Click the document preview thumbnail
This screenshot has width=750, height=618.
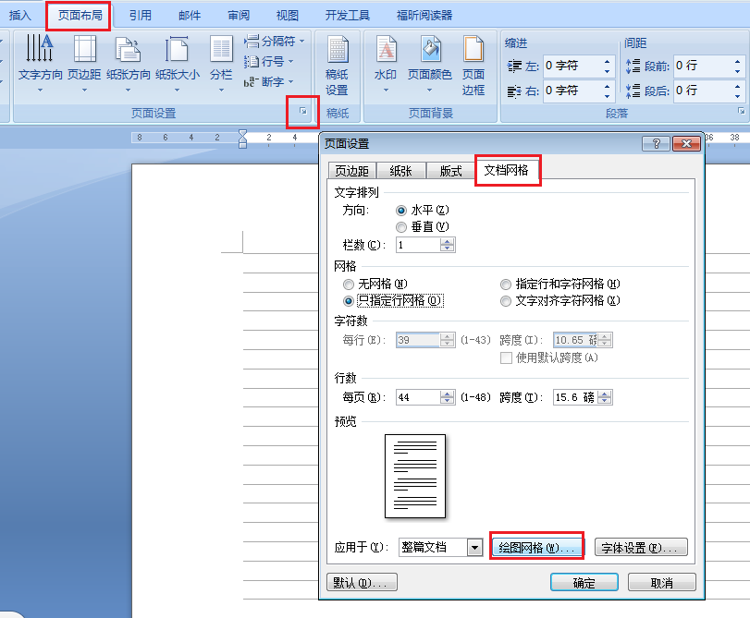click(x=417, y=477)
